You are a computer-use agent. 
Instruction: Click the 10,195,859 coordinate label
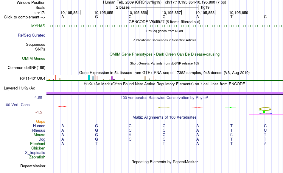(239, 12)
